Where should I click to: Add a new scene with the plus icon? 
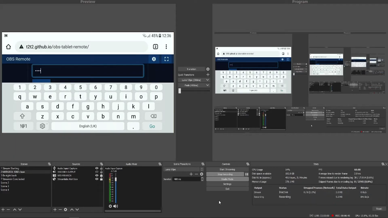click(3, 210)
